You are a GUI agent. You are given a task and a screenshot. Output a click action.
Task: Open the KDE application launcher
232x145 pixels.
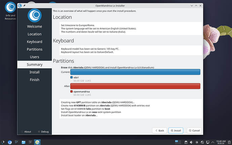pos(3,142)
